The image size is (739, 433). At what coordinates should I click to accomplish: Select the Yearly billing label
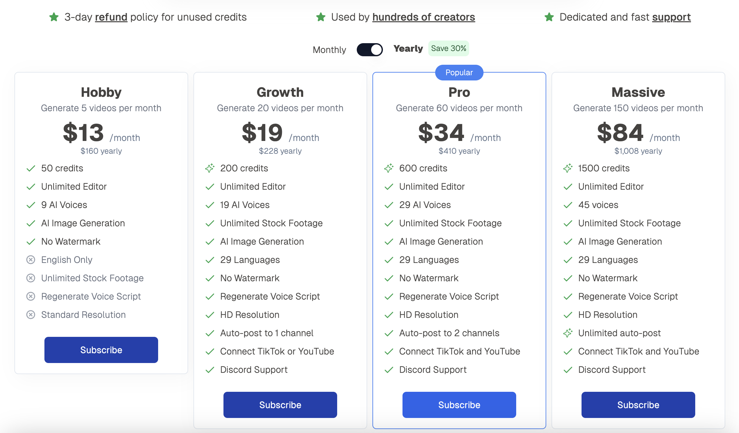click(408, 48)
